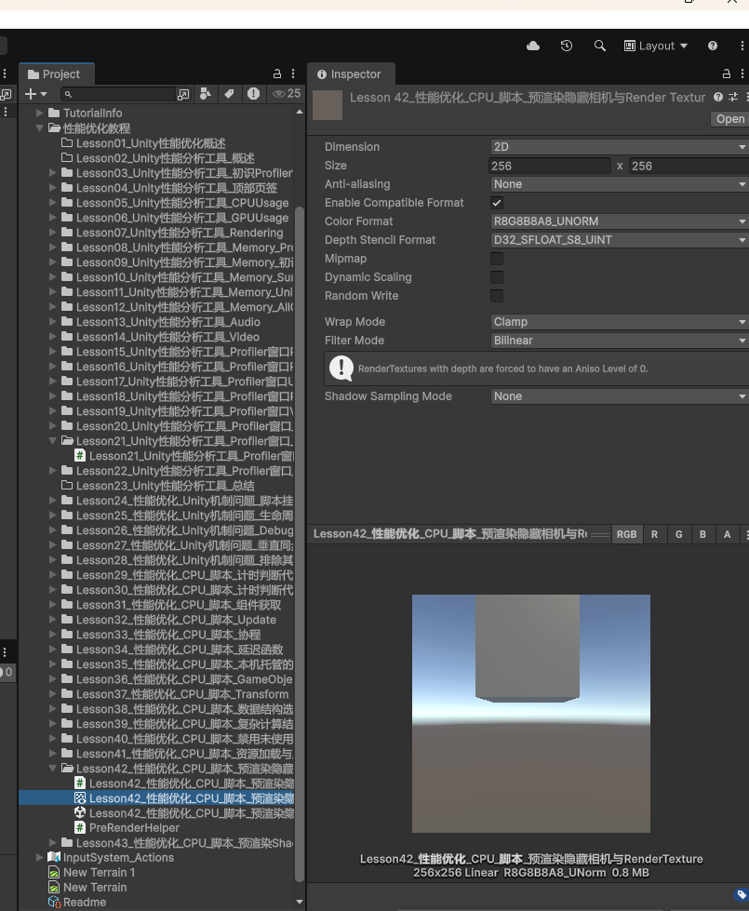
Task: Toggle hidden packages visibility count
Action: [286, 94]
